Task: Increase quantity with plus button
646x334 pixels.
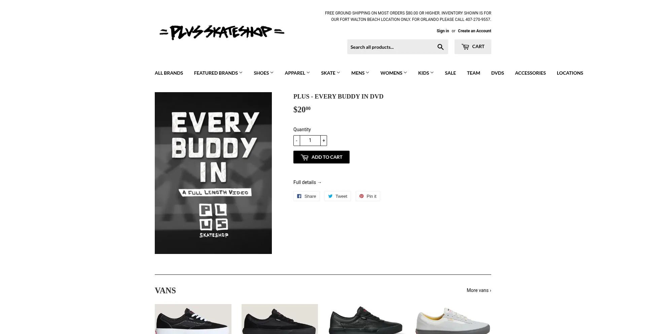Action: point(324,141)
